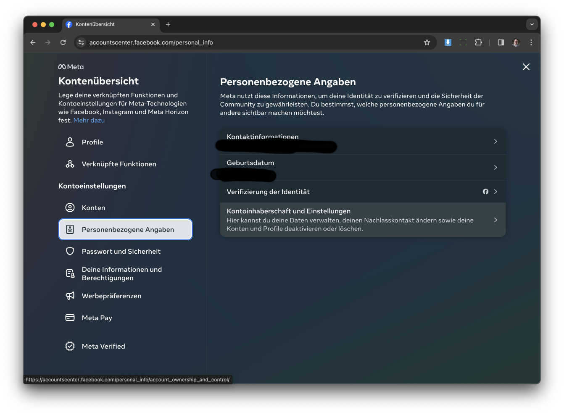Image resolution: width=564 pixels, height=415 pixels.
Task: Open the tab search dropdown arrow
Action: (532, 24)
